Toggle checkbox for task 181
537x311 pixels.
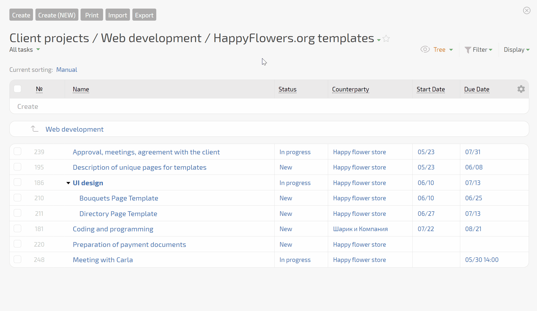pos(17,228)
